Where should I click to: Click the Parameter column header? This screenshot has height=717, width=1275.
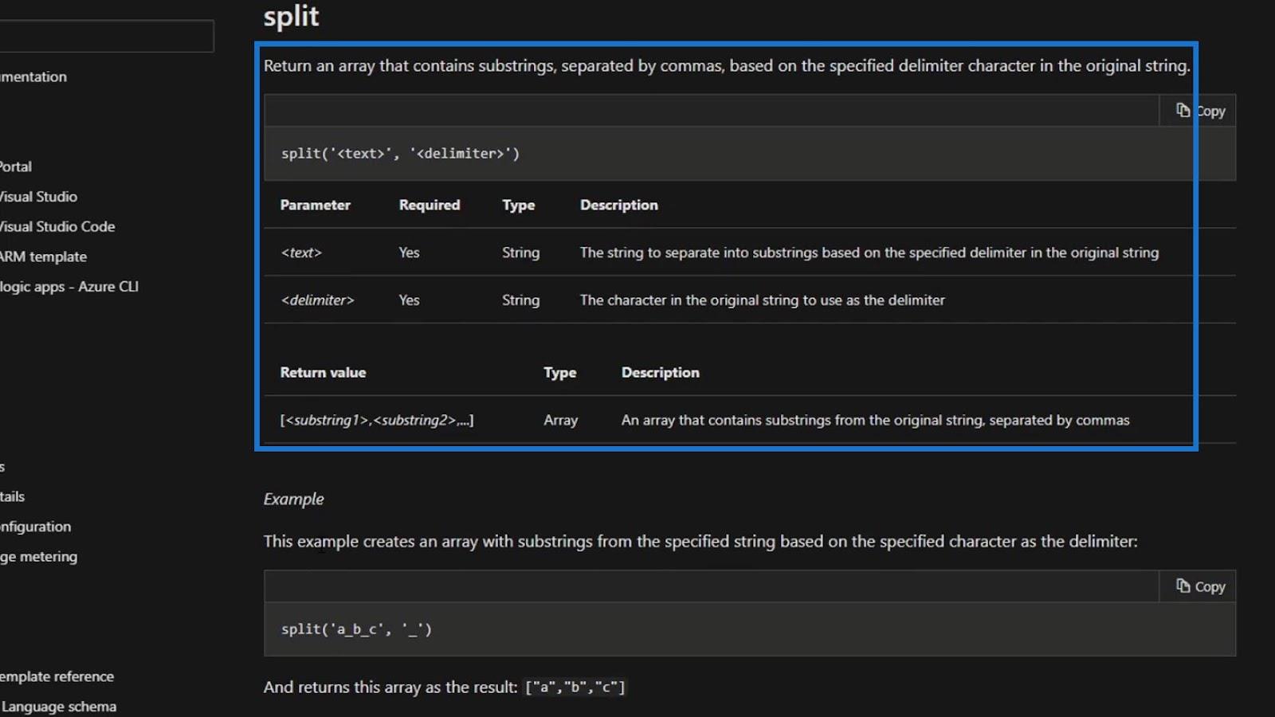pos(316,205)
